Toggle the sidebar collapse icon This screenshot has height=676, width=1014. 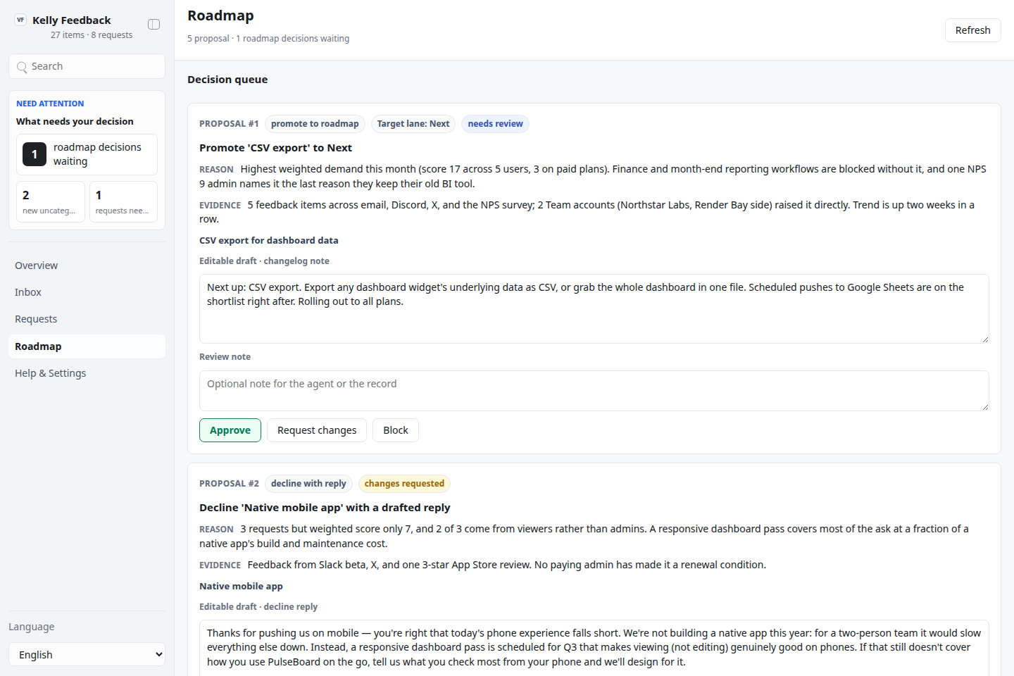(154, 25)
